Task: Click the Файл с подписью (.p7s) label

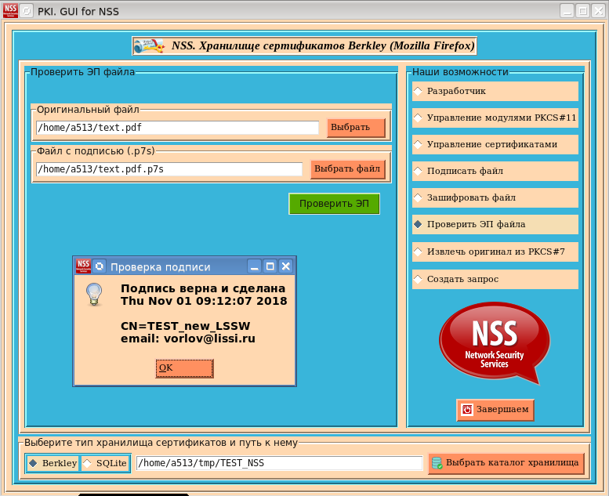Action: tap(96, 151)
